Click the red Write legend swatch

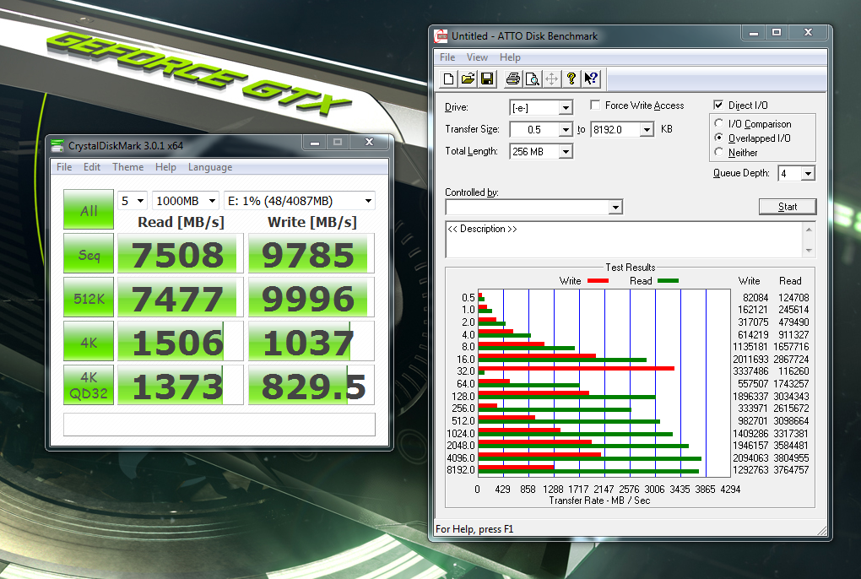click(x=598, y=280)
